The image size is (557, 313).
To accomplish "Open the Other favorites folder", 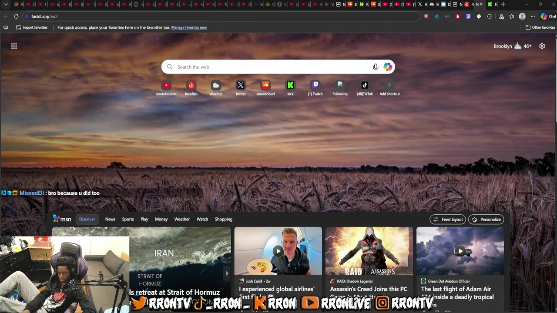I will coord(540,27).
